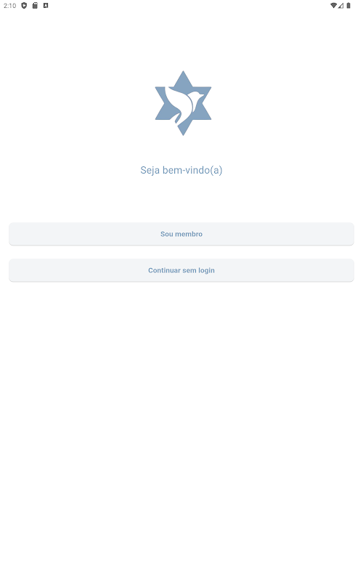Viewport: 363px width, 581px height.
Task: Tap the word 'membro' on first button
Action: point(189,234)
